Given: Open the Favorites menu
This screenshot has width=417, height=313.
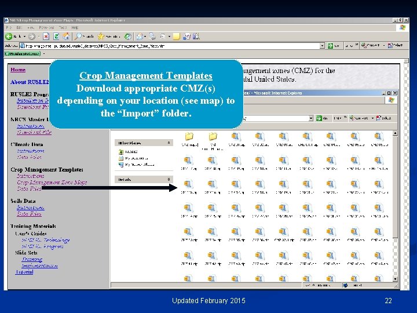Looking at the screenshot, I should tap(46, 27).
